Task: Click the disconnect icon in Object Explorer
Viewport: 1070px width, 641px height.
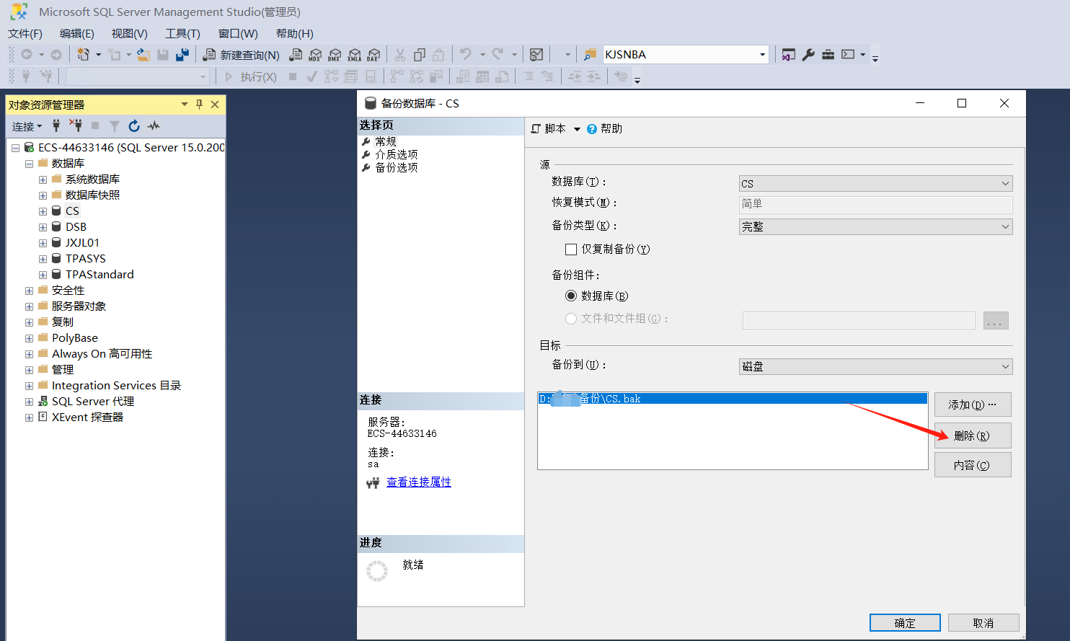Action: (76, 126)
